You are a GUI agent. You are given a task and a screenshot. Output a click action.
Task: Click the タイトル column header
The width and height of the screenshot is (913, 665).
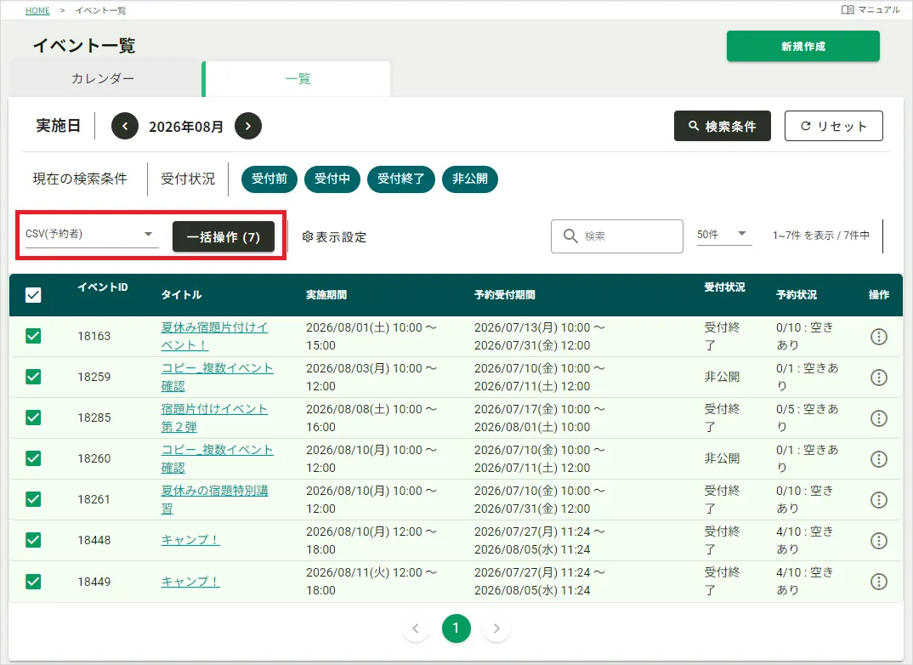[181, 294]
